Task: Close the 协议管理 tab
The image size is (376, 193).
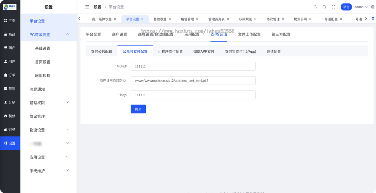Action: point(283,19)
